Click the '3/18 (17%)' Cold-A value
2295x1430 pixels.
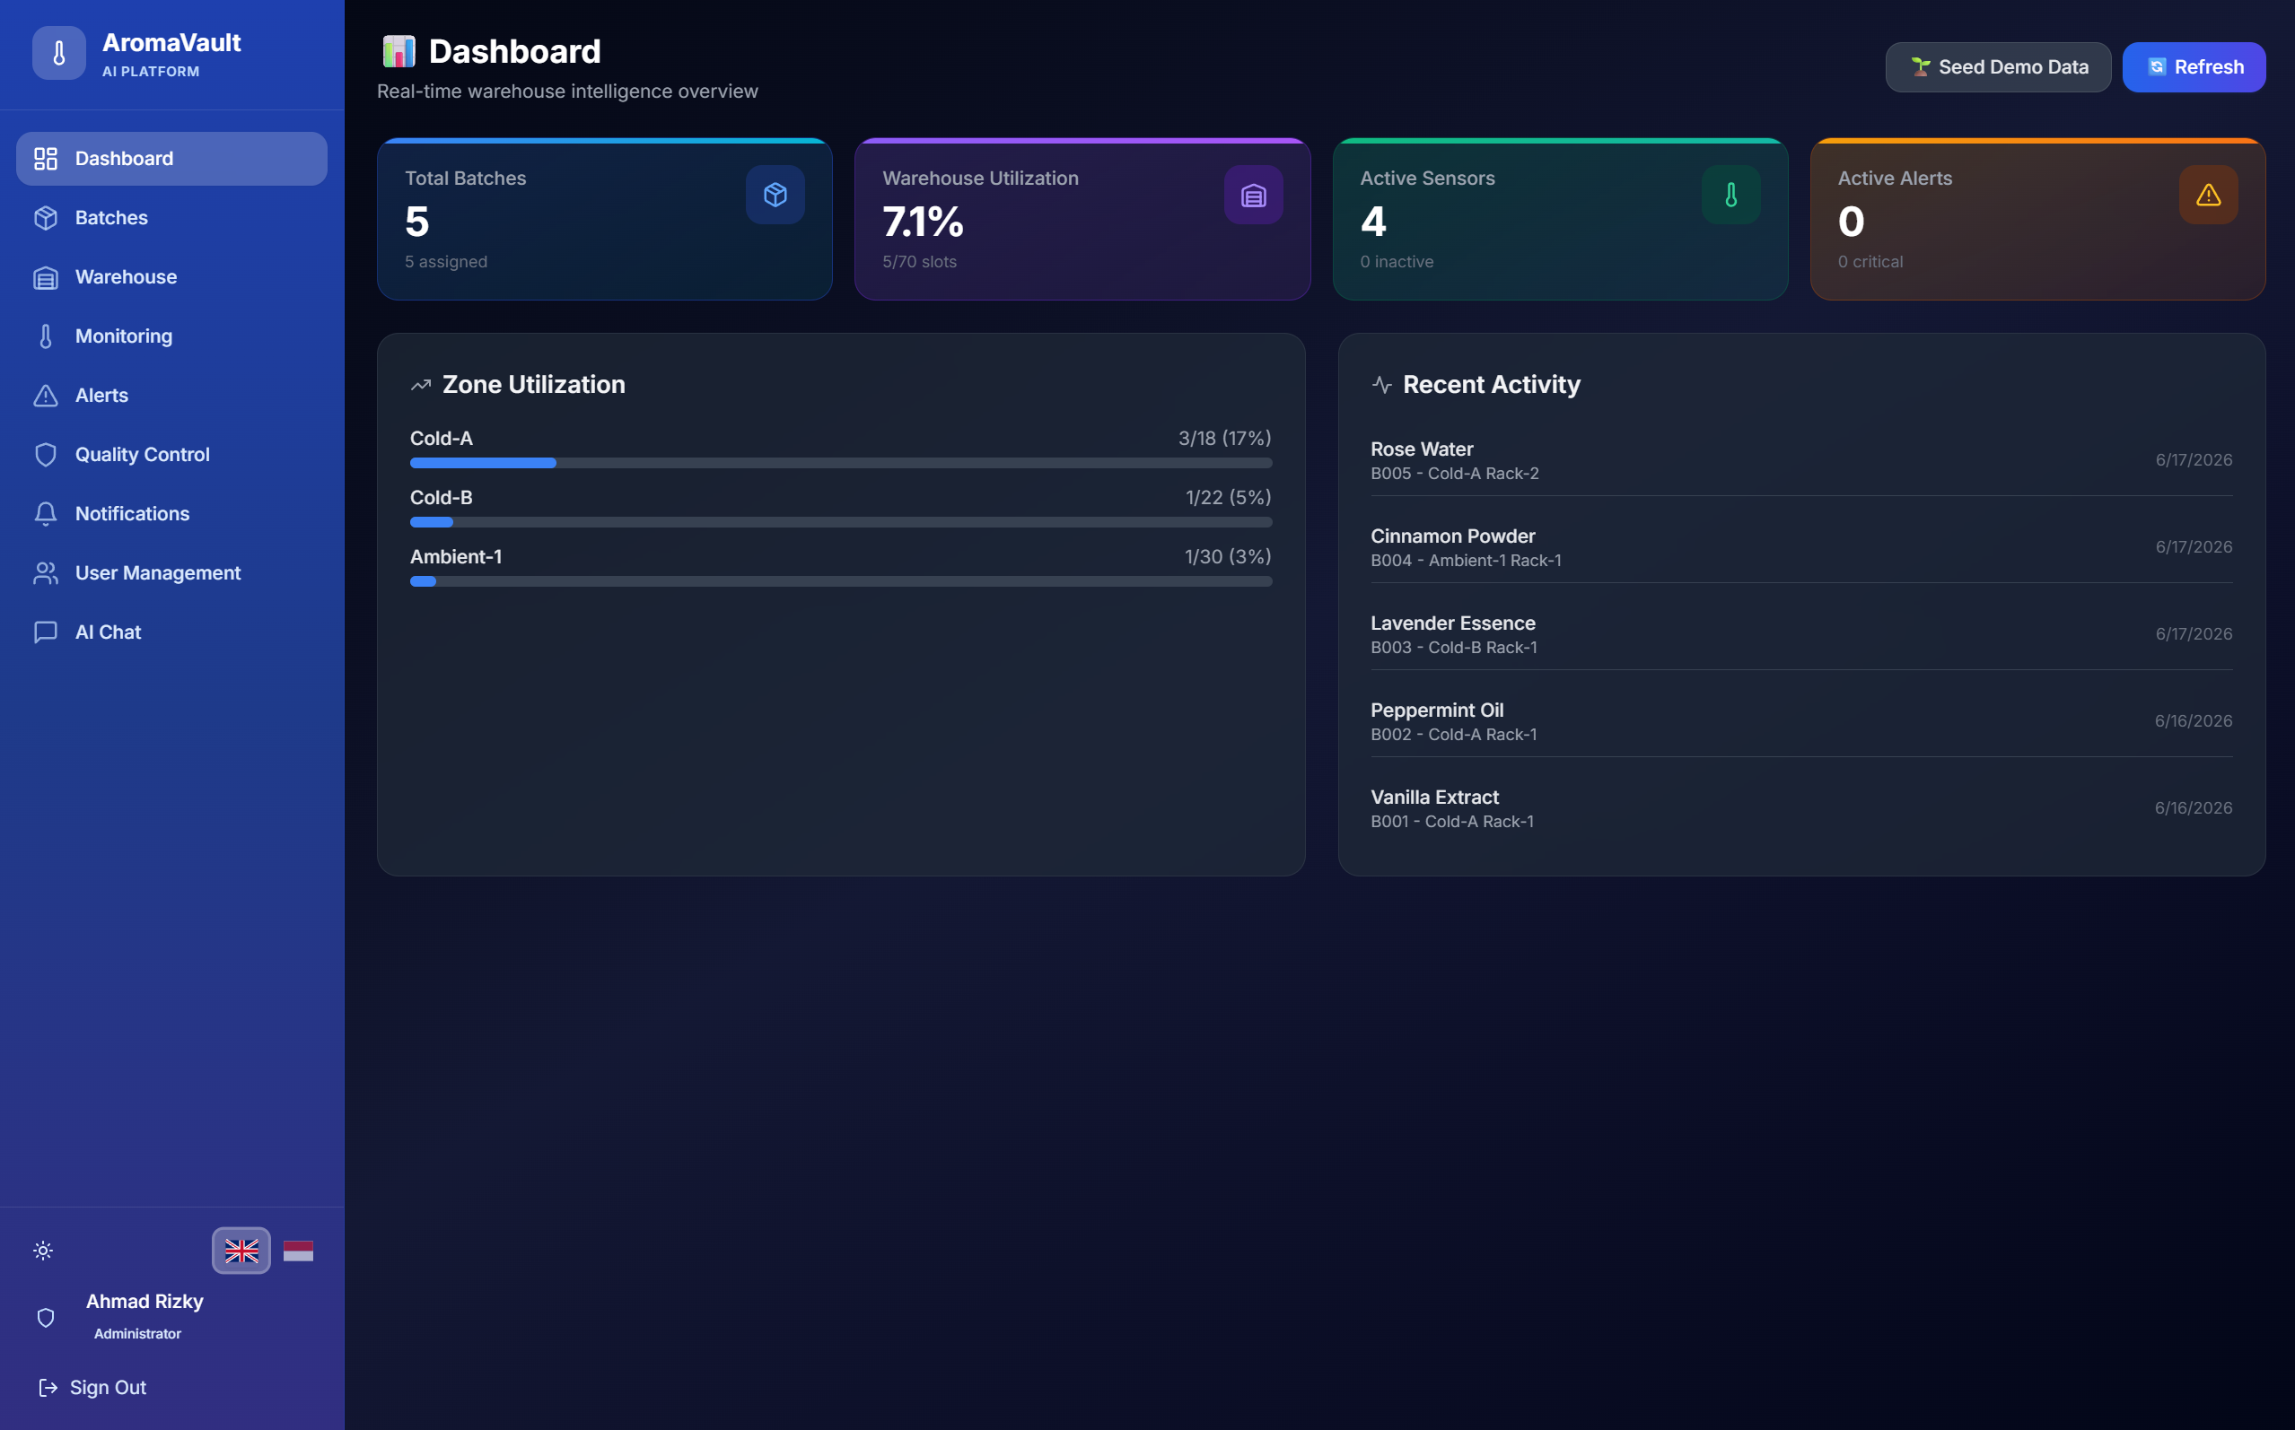pos(1225,438)
